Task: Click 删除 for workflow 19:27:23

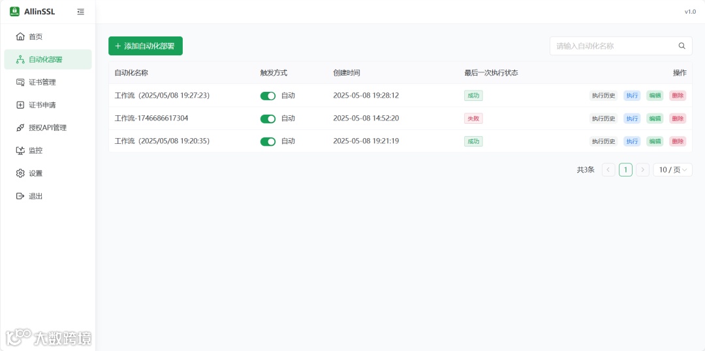Action: point(678,96)
